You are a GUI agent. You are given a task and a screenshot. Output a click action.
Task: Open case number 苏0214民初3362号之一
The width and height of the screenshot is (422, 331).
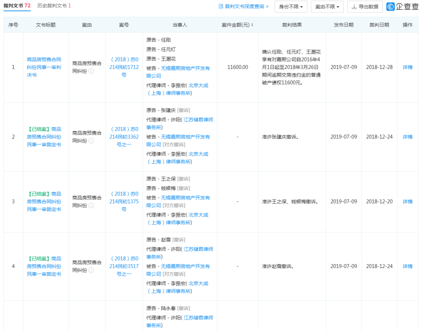(x=124, y=137)
